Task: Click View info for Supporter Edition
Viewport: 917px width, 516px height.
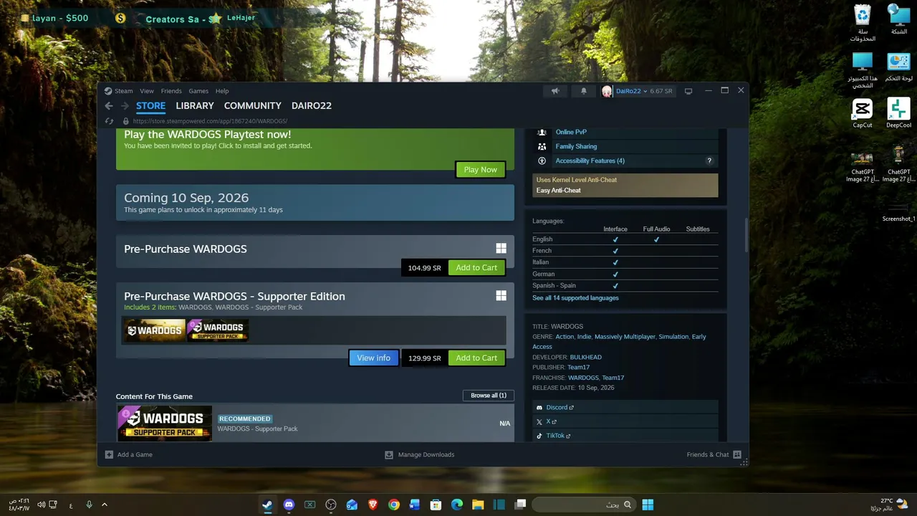Action: 373,358
